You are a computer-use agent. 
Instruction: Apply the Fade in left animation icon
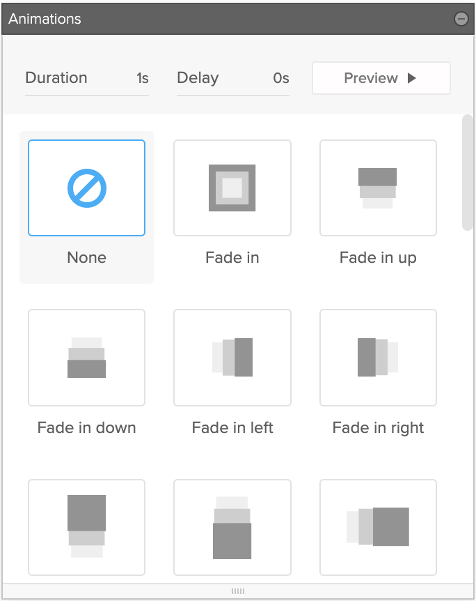232,358
